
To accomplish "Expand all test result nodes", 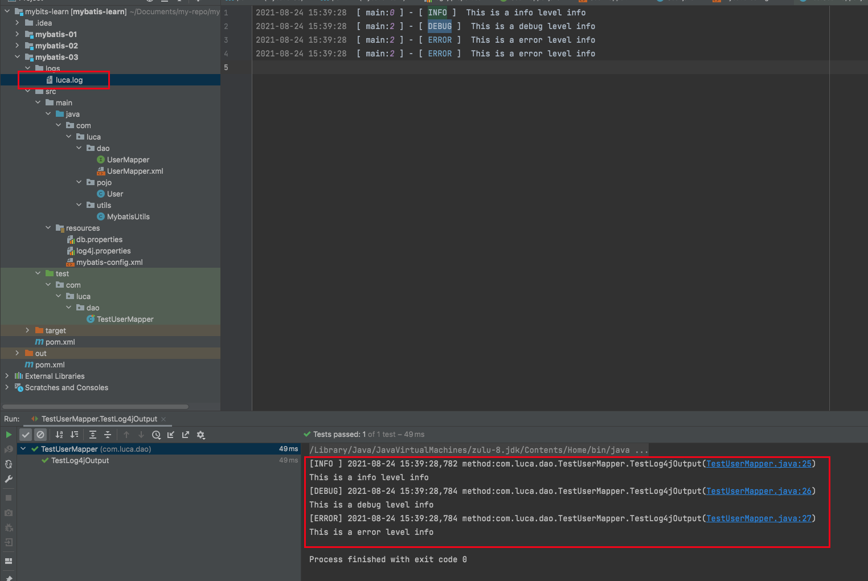I will point(93,435).
